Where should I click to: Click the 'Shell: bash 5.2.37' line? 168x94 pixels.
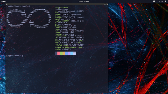click(62, 19)
